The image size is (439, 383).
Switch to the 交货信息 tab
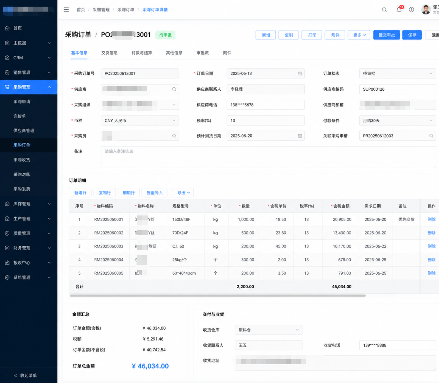[x=109, y=53]
